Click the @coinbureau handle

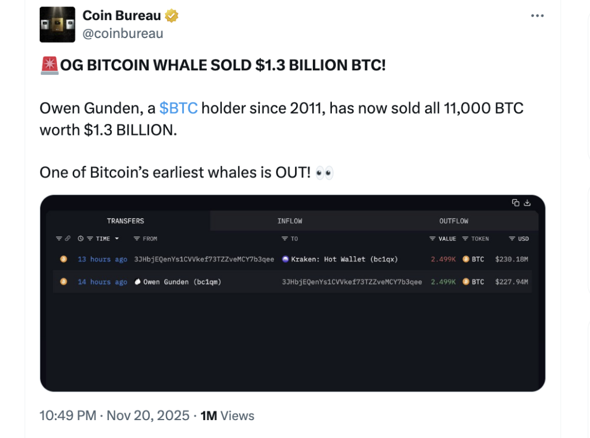coord(123,33)
